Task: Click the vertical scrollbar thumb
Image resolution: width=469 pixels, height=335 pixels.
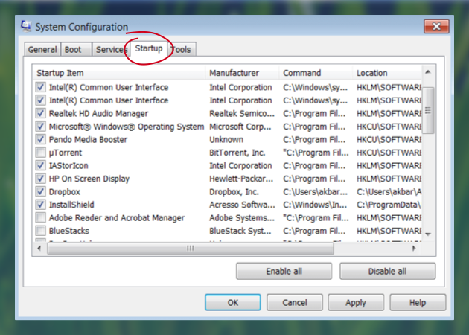Action: coord(428,110)
